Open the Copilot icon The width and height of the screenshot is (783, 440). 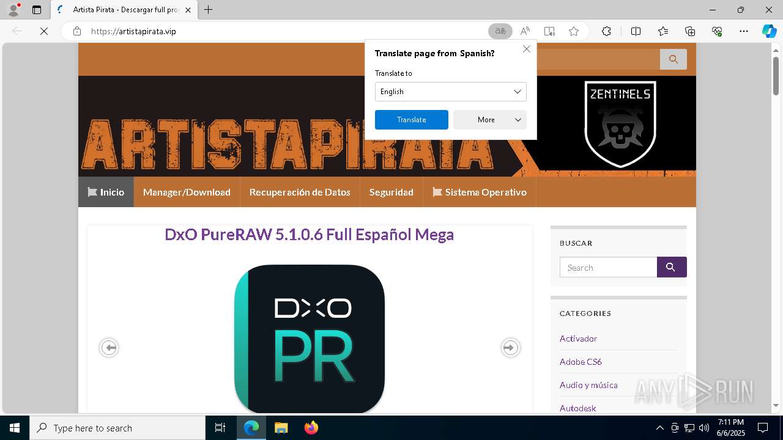[x=769, y=31]
